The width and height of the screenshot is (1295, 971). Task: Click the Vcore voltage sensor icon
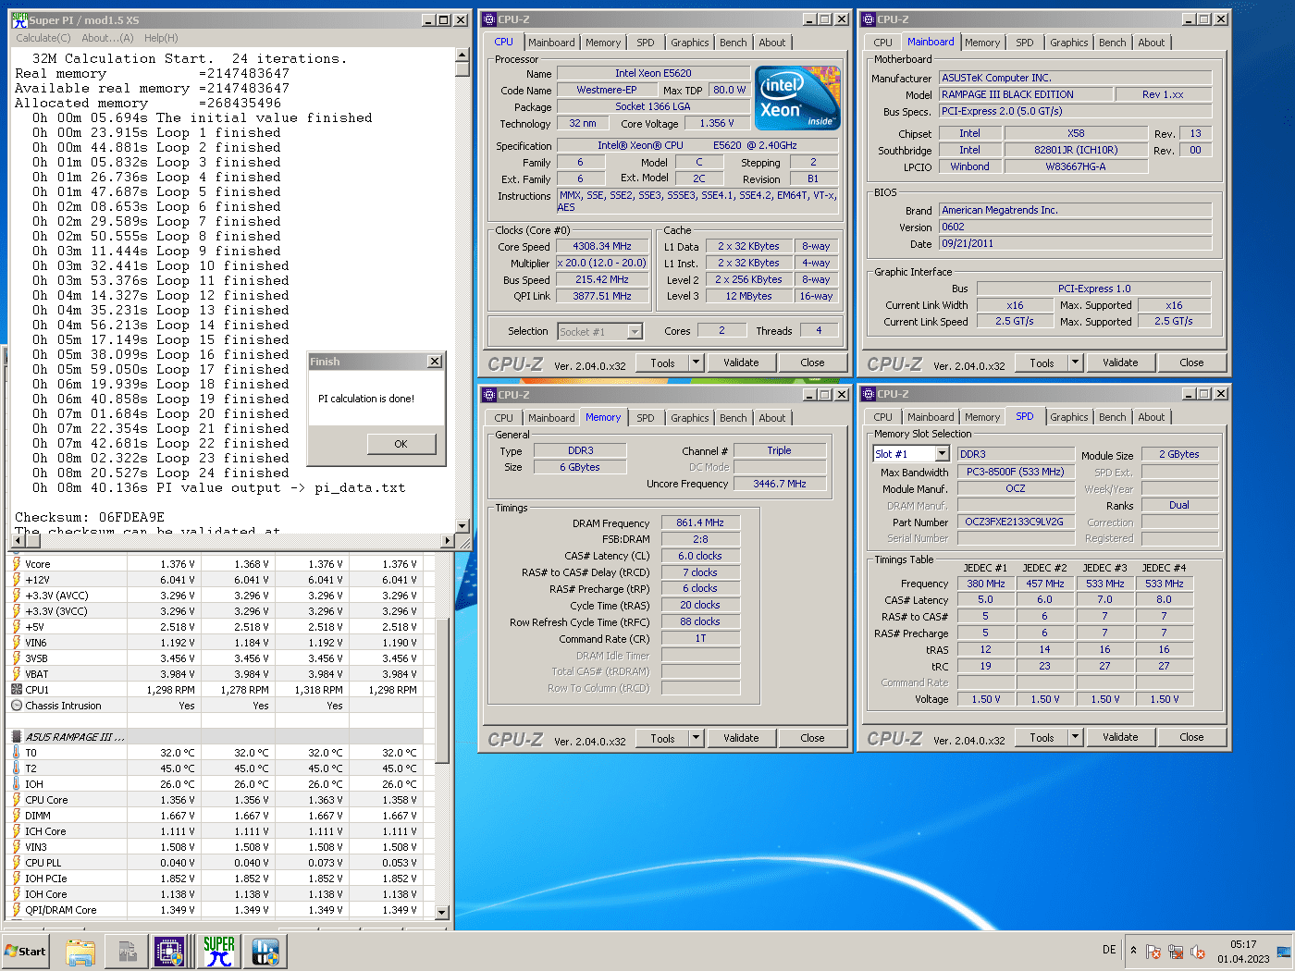click(17, 564)
